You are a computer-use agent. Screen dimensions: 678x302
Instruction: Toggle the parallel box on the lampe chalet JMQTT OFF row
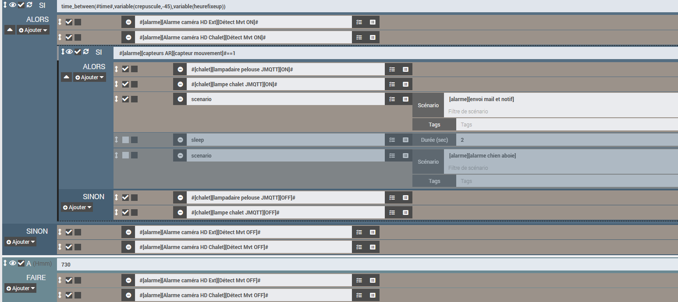(x=135, y=212)
